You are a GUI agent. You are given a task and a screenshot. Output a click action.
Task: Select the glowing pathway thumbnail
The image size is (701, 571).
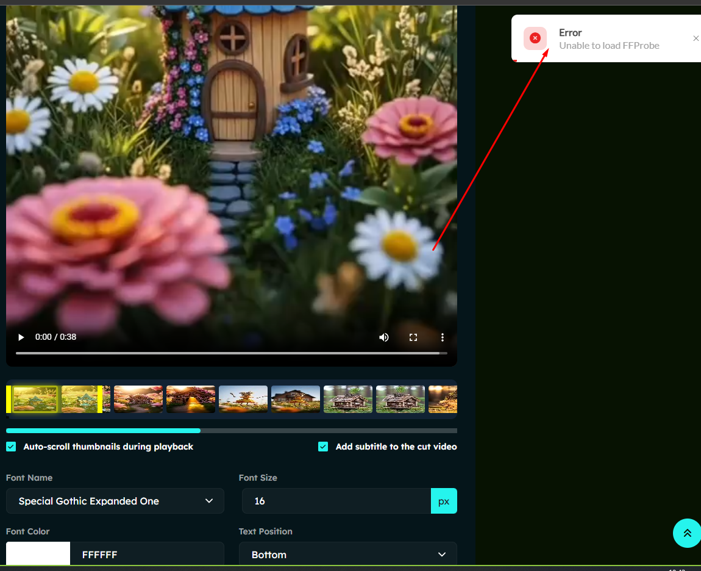190,399
